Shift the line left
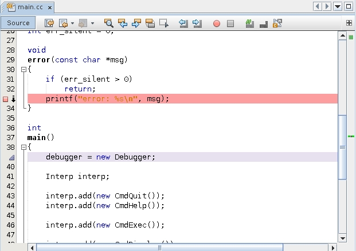 click(183, 23)
